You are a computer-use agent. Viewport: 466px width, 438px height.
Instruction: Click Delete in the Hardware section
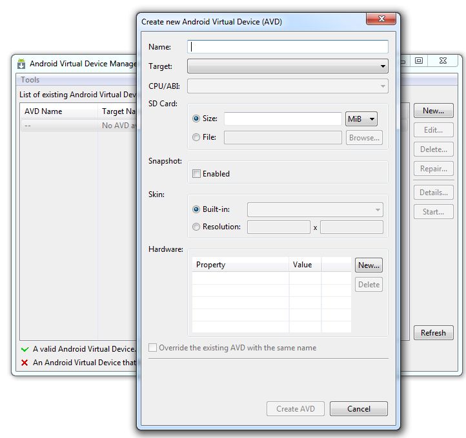click(x=369, y=285)
